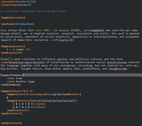The height and width of the screenshot is (126, 142).
Task: Click the math text '$25 June 1903'
Action: tap(39, 30)
